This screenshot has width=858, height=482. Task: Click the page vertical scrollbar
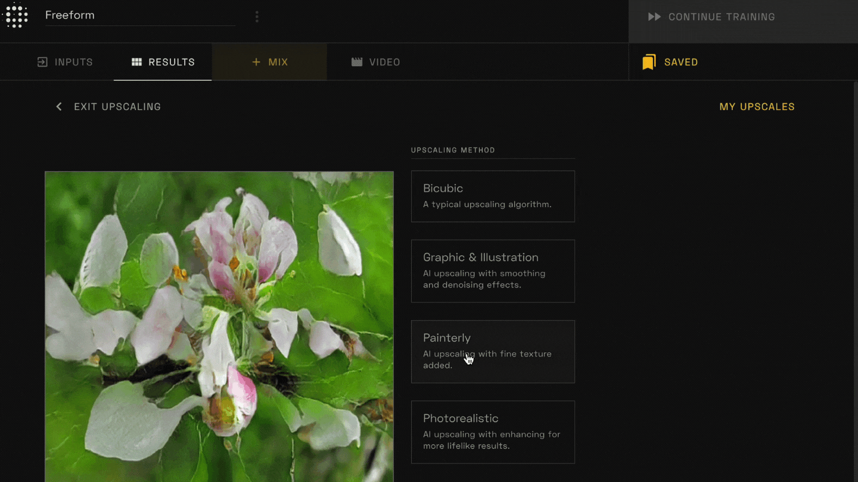click(x=856, y=281)
